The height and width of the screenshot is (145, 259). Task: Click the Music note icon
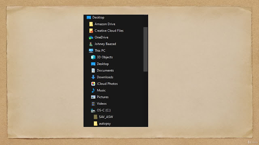point(93,90)
